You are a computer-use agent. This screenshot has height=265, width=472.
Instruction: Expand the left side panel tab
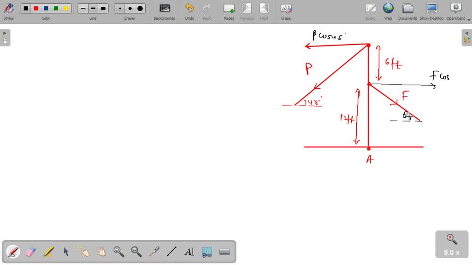(x=5, y=37)
